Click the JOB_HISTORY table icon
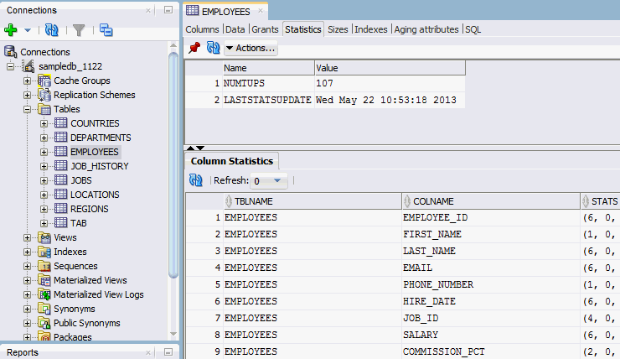 pos(60,166)
